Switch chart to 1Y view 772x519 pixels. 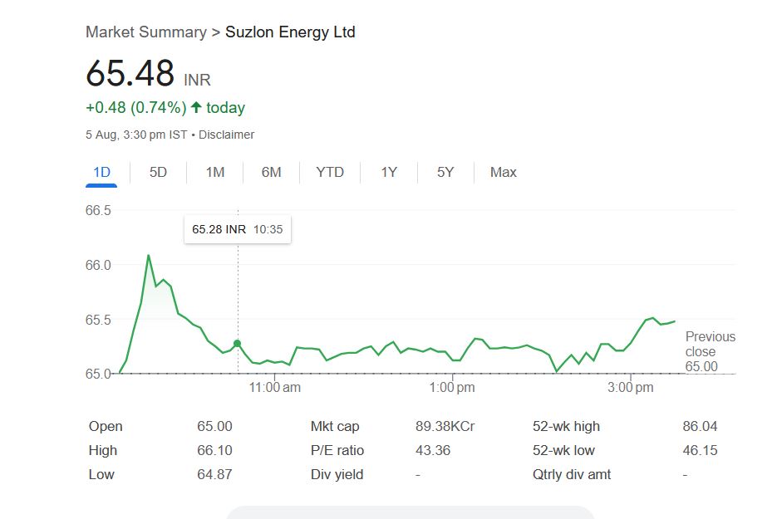(389, 173)
